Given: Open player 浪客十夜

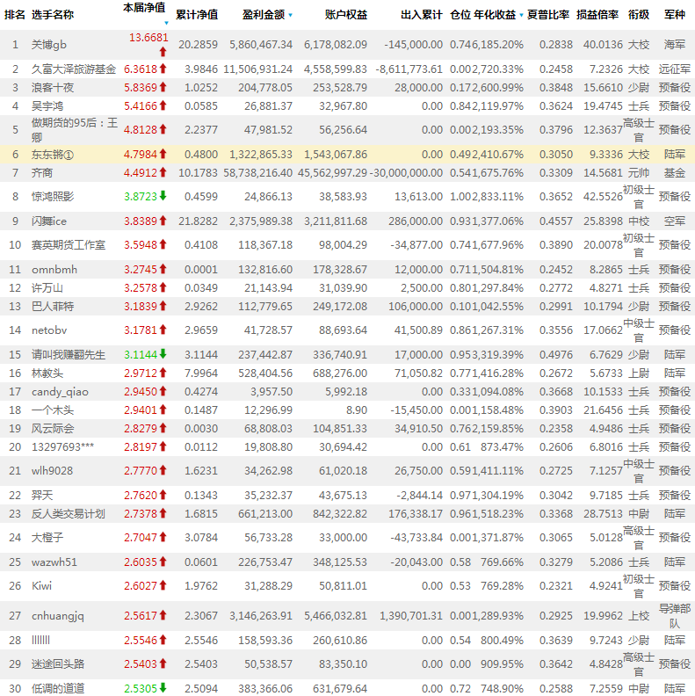Looking at the screenshot, I should [x=53, y=88].
